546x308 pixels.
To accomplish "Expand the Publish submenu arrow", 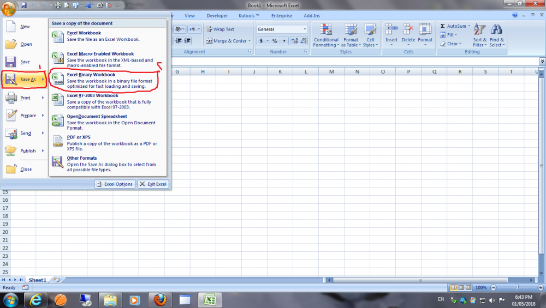I will [43, 151].
